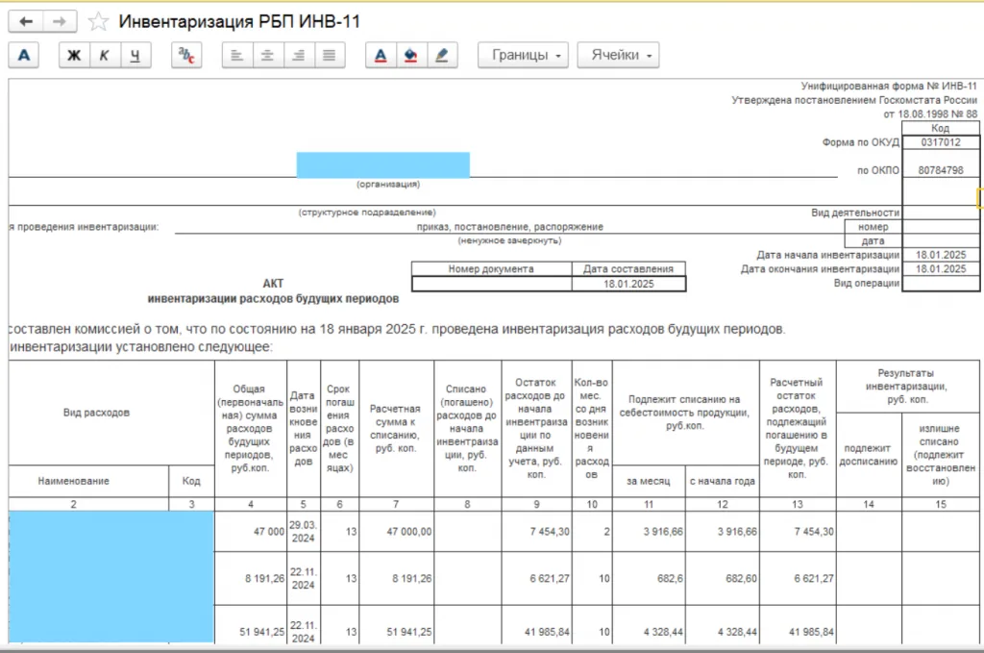
Task: Choose the text color tool
Action: coord(381,55)
